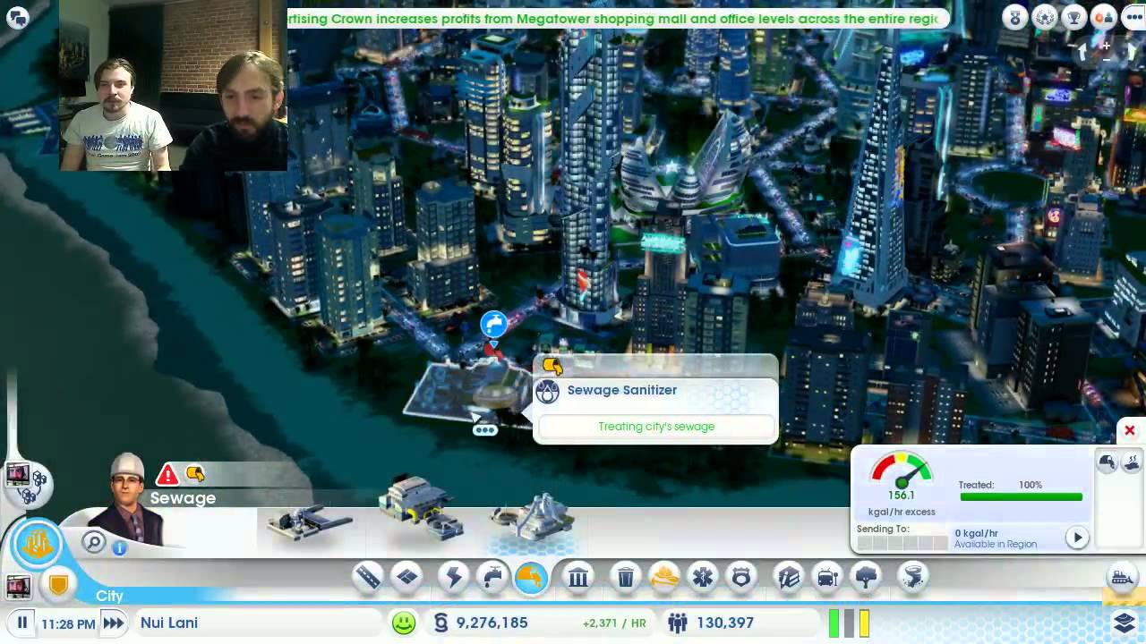This screenshot has width=1146, height=644.
Task: Select the highlighted Sewage menu icon
Action: [x=531, y=577]
